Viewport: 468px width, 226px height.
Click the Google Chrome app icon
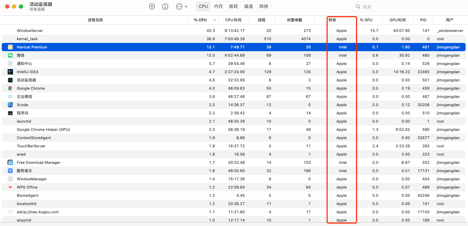(x=10, y=88)
